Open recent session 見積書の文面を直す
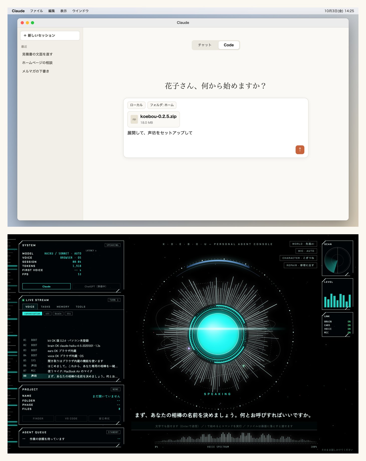 [x=37, y=54]
